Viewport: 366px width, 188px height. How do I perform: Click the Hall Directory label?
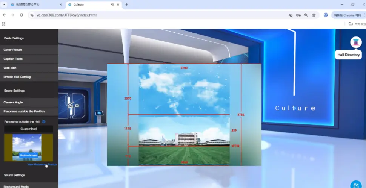coord(348,55)
